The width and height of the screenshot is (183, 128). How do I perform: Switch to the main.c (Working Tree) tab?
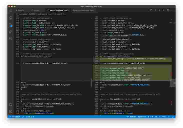58,11
